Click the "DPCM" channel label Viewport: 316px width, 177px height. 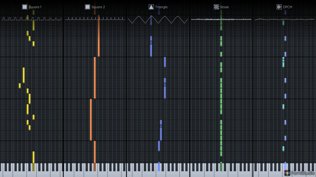(288, 7)
